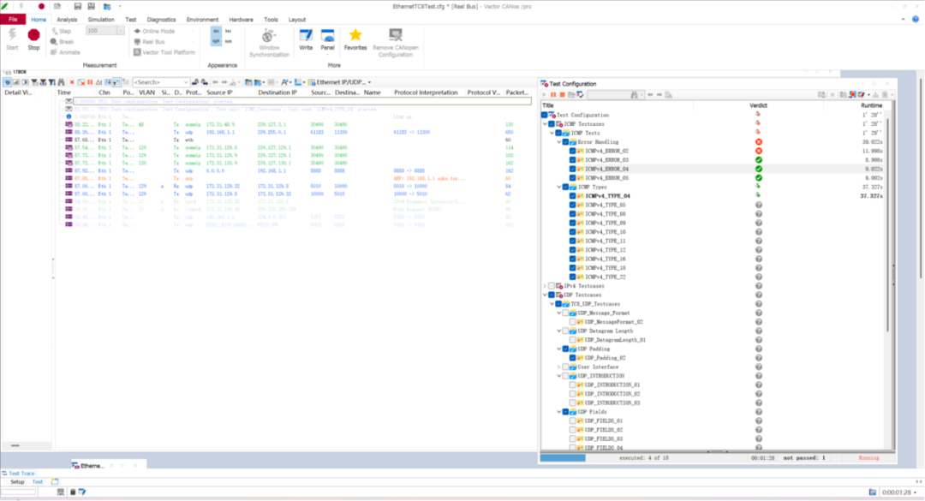Collapse the UDP Fields tree node
This screenshot has height=501, width=925.
point(559,412)
